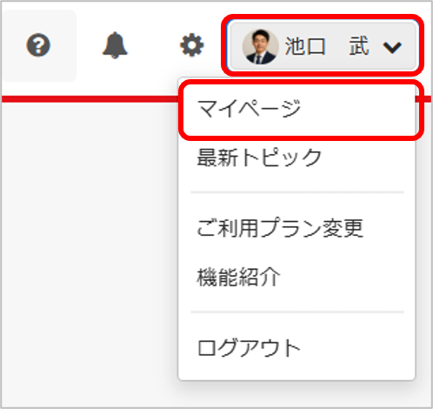Sign out of the account
The height and width of the screenshot is (409, 433).
(249, 347)
